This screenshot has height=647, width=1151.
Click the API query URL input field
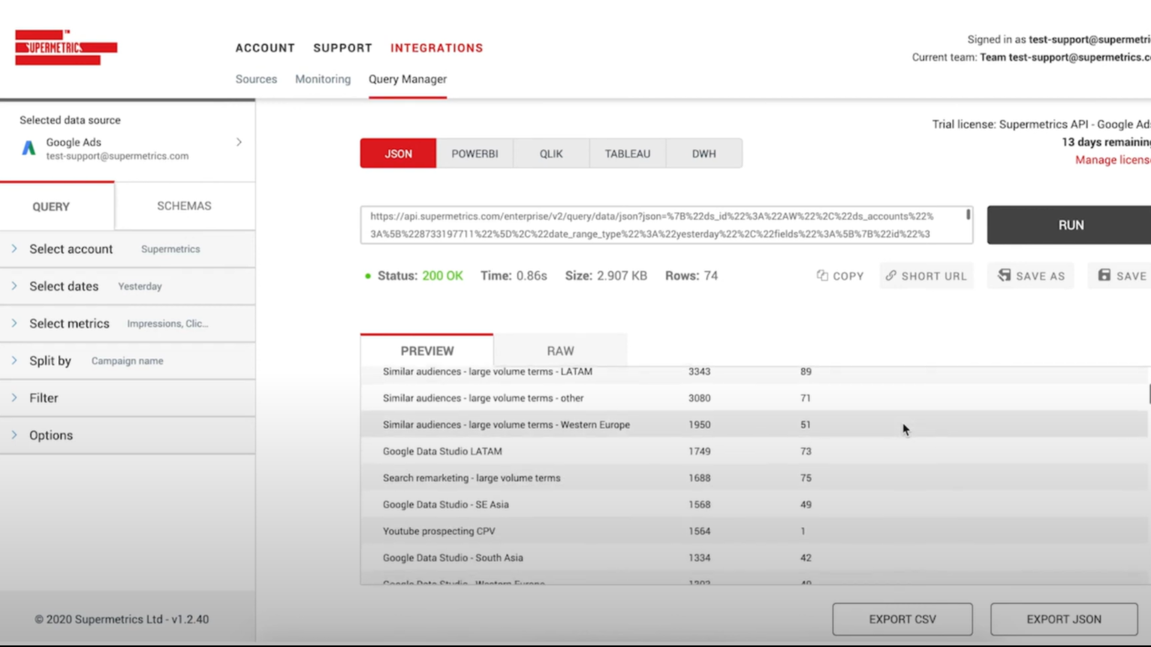tap(665, 225)
